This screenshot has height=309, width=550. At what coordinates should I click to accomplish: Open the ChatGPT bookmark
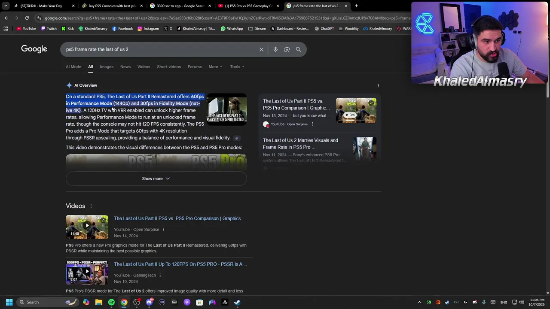[324, 29]
